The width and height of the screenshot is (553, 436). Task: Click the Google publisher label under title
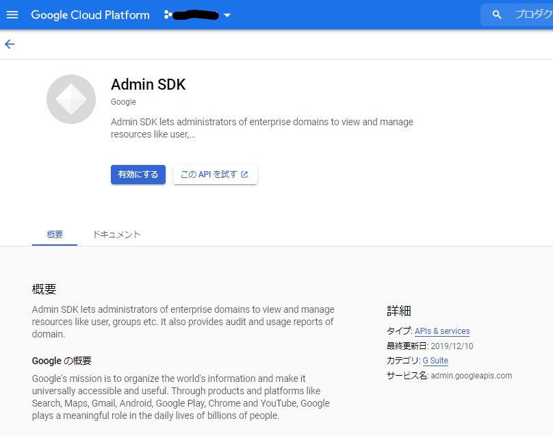point(123,102)
